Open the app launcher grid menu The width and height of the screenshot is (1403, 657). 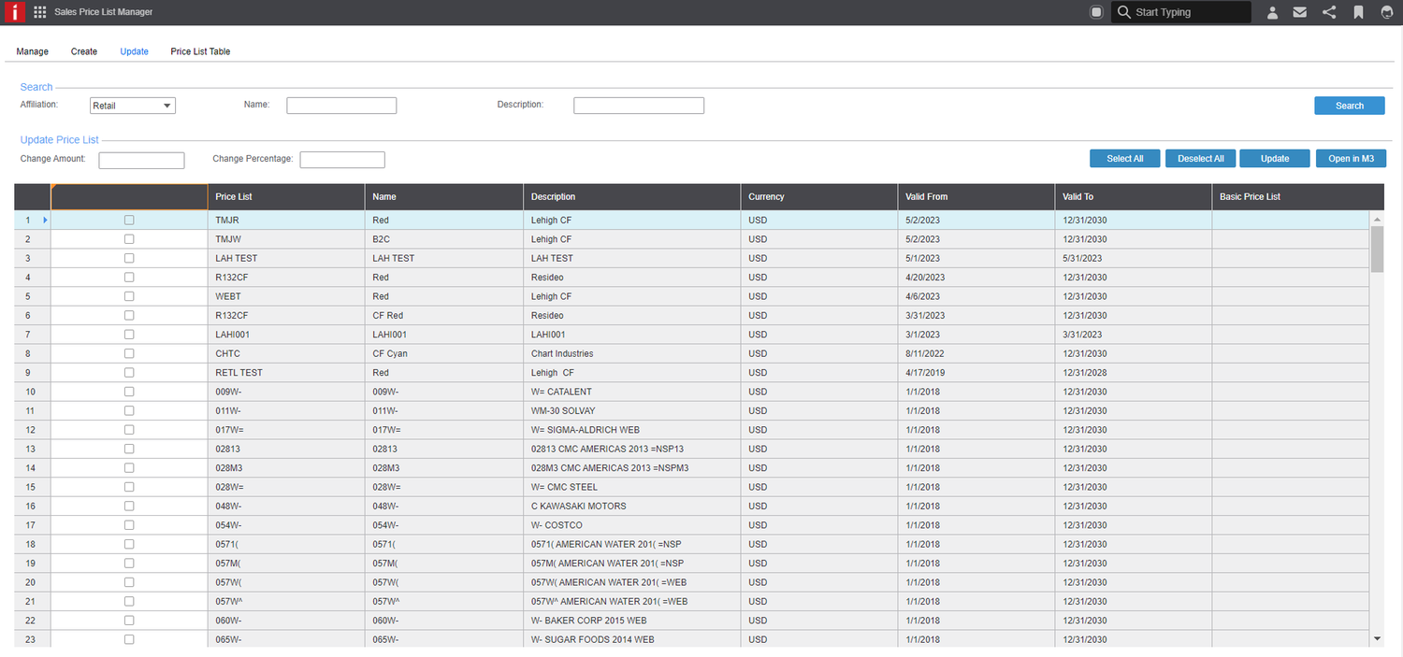[x=40, y=12]
